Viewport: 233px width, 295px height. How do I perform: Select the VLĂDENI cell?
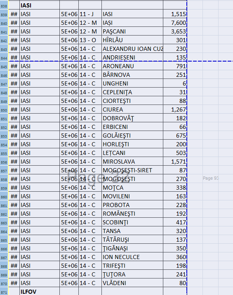point(132,283)
